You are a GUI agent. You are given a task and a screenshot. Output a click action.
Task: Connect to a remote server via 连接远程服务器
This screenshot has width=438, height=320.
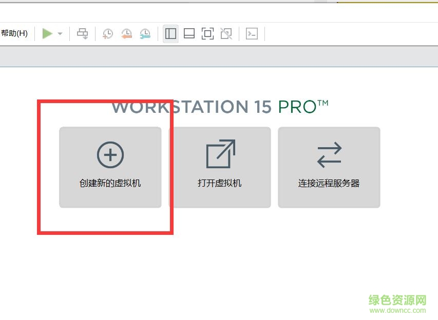(328, 167)
